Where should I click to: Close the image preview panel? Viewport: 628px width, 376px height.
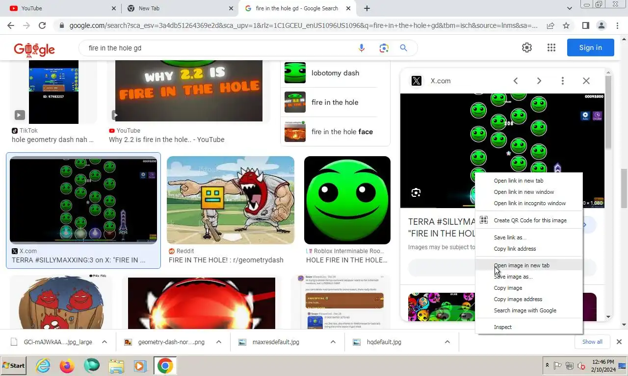[586, 81]
